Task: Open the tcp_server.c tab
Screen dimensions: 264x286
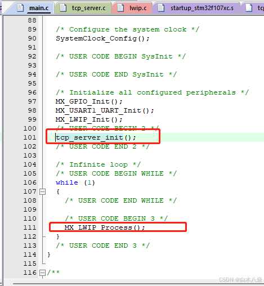Action: pos(83,8)
